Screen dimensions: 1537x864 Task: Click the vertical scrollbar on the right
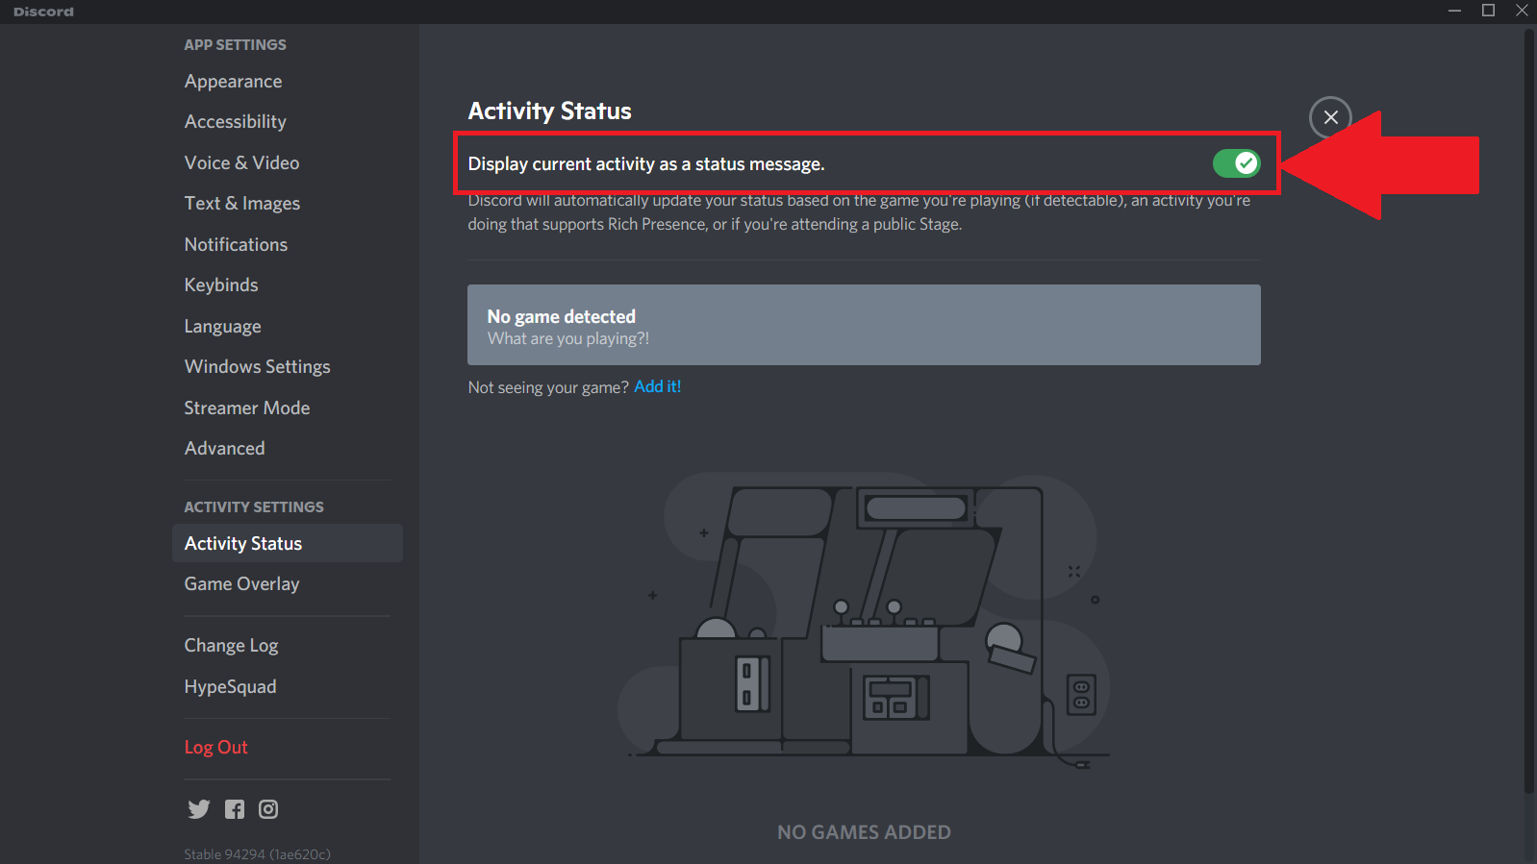tap(1528, 413)
